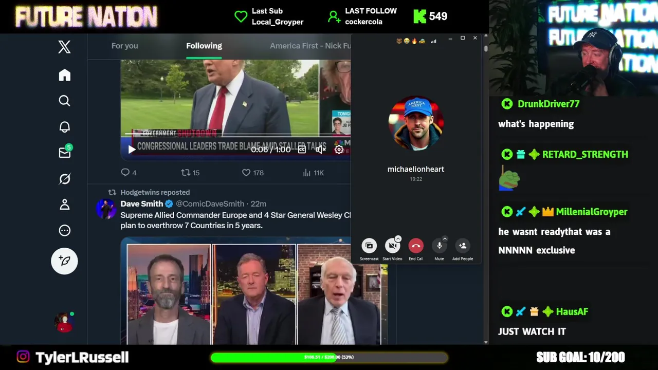This screenshot has width=658, height=370.
Task: Open Messages envelope with 5 badge
Action: (65, 152)
